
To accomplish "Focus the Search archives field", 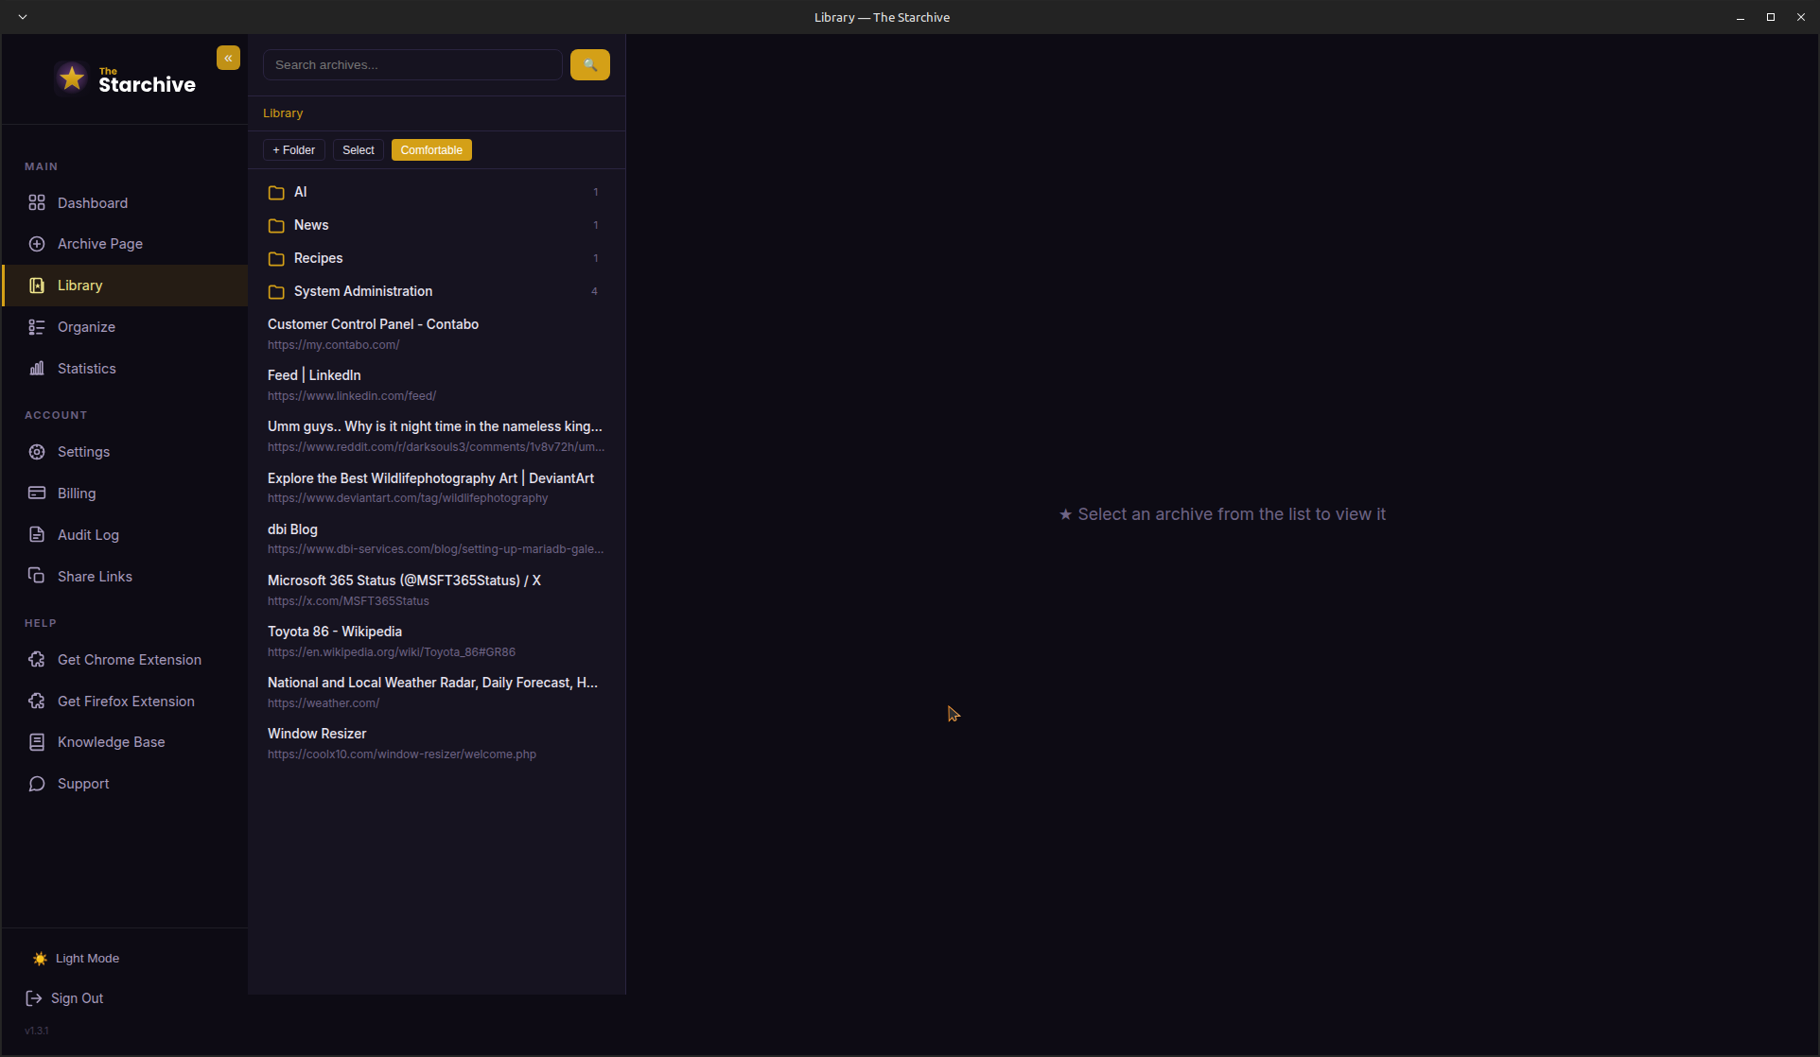I will (412, 65).
